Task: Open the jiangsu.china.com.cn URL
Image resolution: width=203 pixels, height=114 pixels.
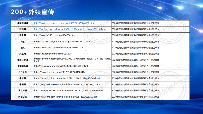Action: 67,84
